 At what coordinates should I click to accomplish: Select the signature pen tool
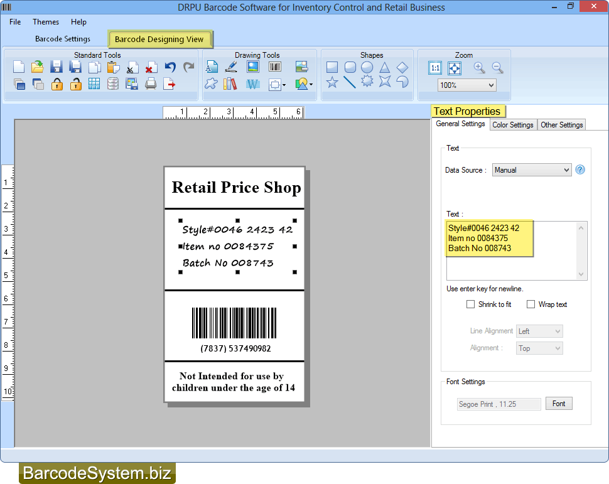pos(231,67)
